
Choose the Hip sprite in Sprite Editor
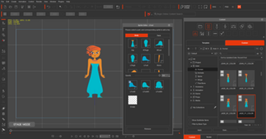[132, 43]
